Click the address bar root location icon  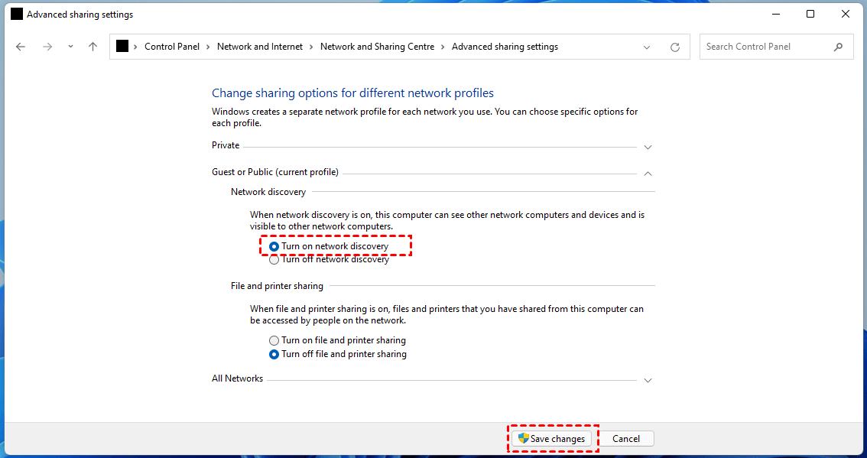(x=122, y=47)
